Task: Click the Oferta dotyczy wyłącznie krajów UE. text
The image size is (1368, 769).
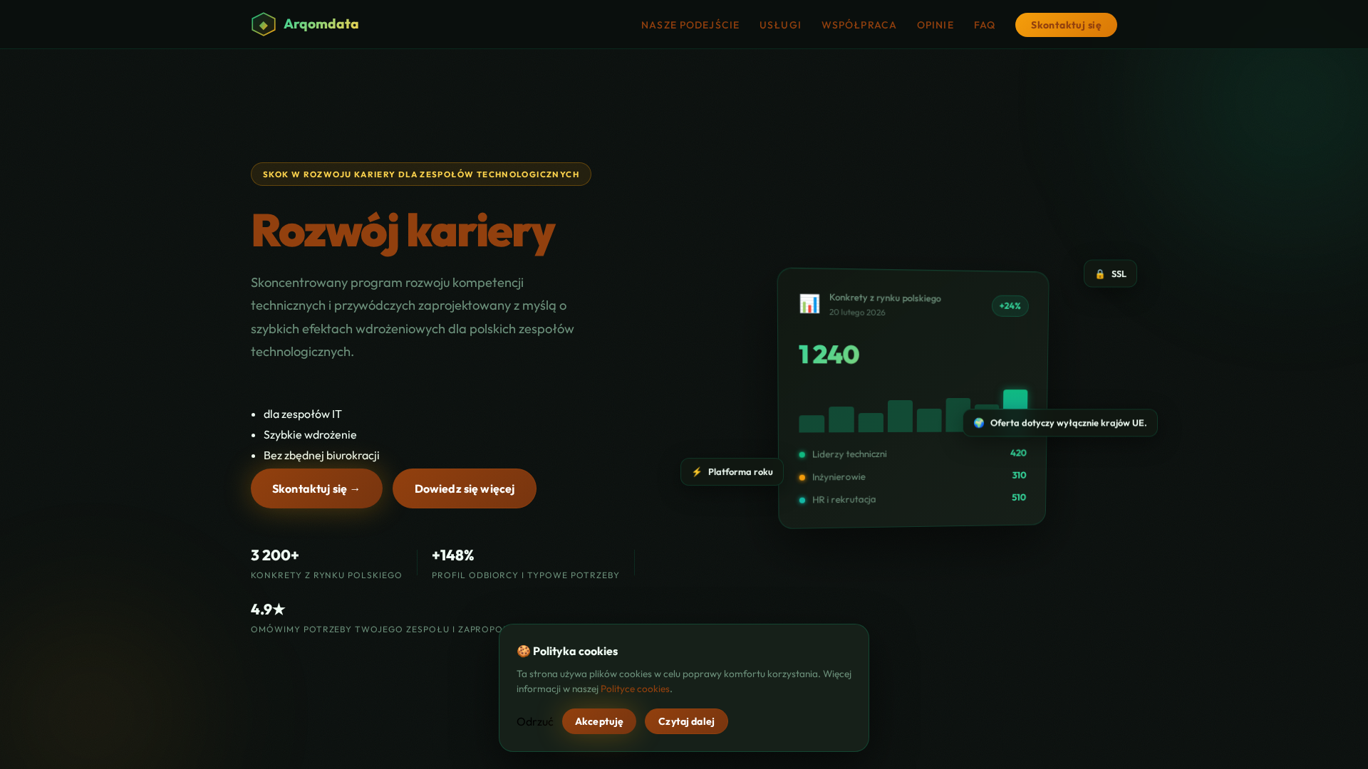Action: point(1069,423)
